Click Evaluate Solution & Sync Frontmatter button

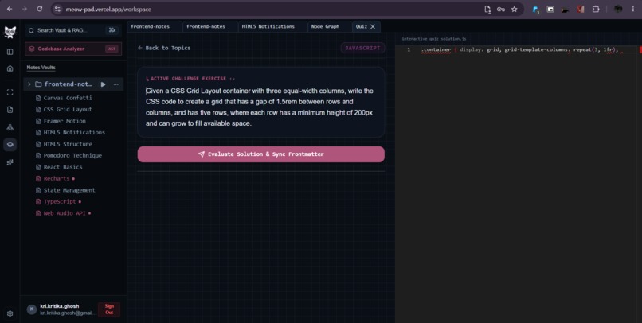coord(260,154)
